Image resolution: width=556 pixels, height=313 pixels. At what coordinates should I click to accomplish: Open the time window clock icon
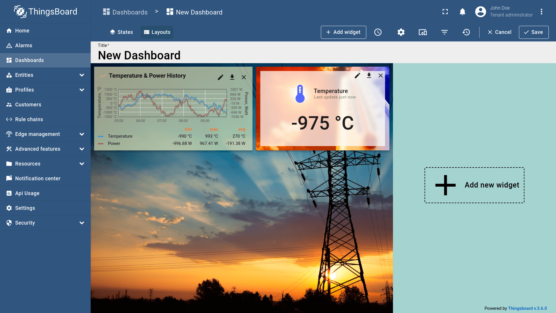pyautogui.click(x=378, y=32)
